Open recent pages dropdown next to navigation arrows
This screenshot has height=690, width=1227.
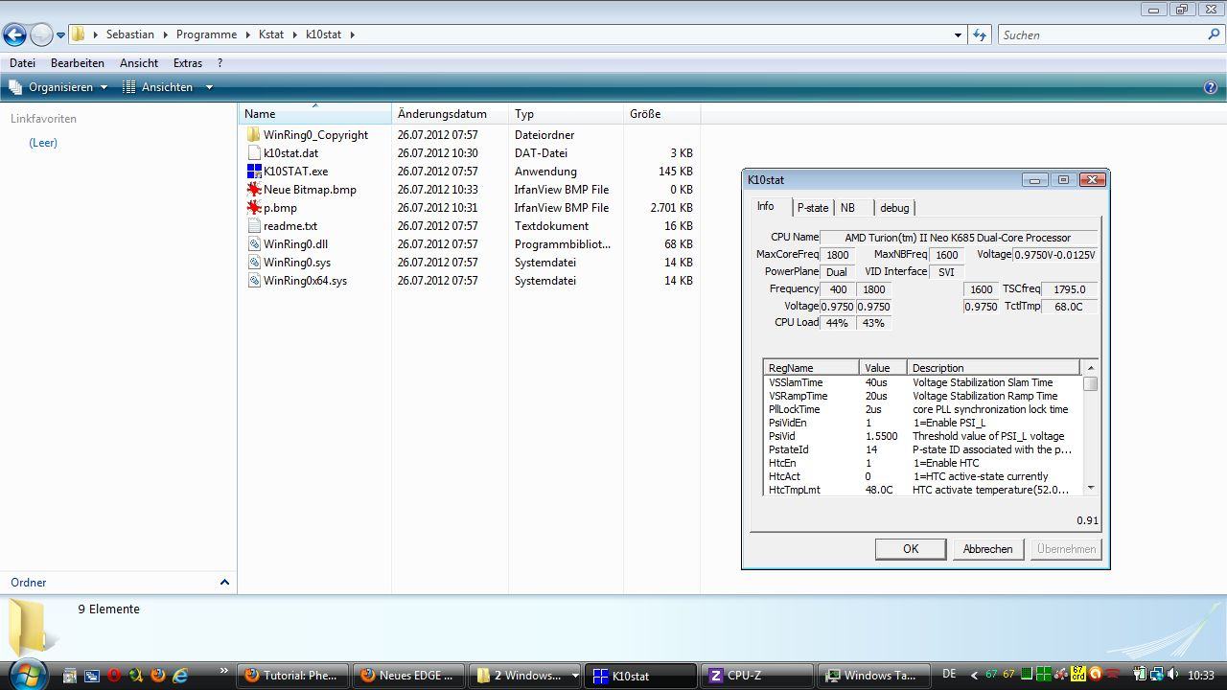tap(60, 35)
